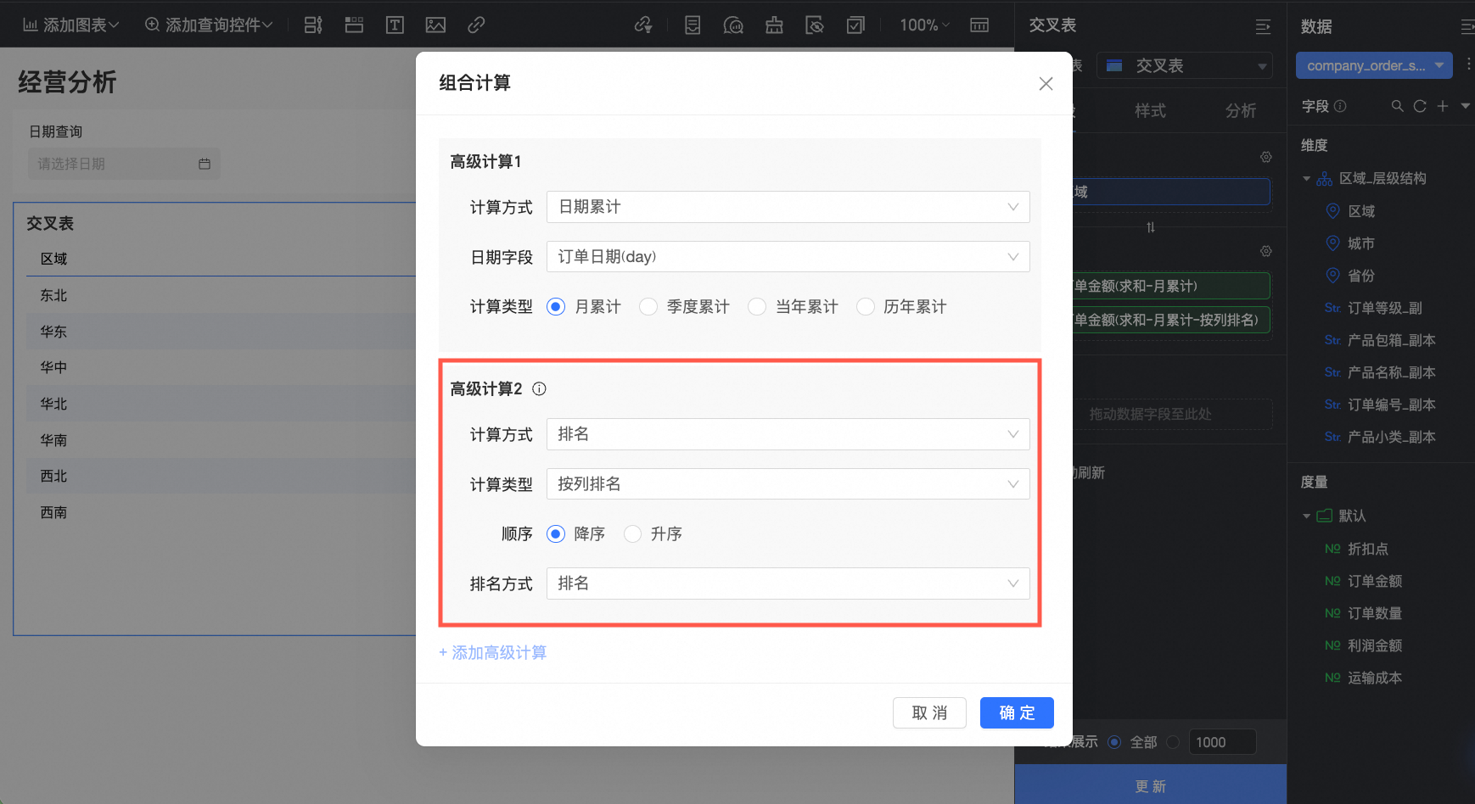Click calendar icon in 日期查询 field
Viewport: 1475px width, 804px height.
click(205, 164)
